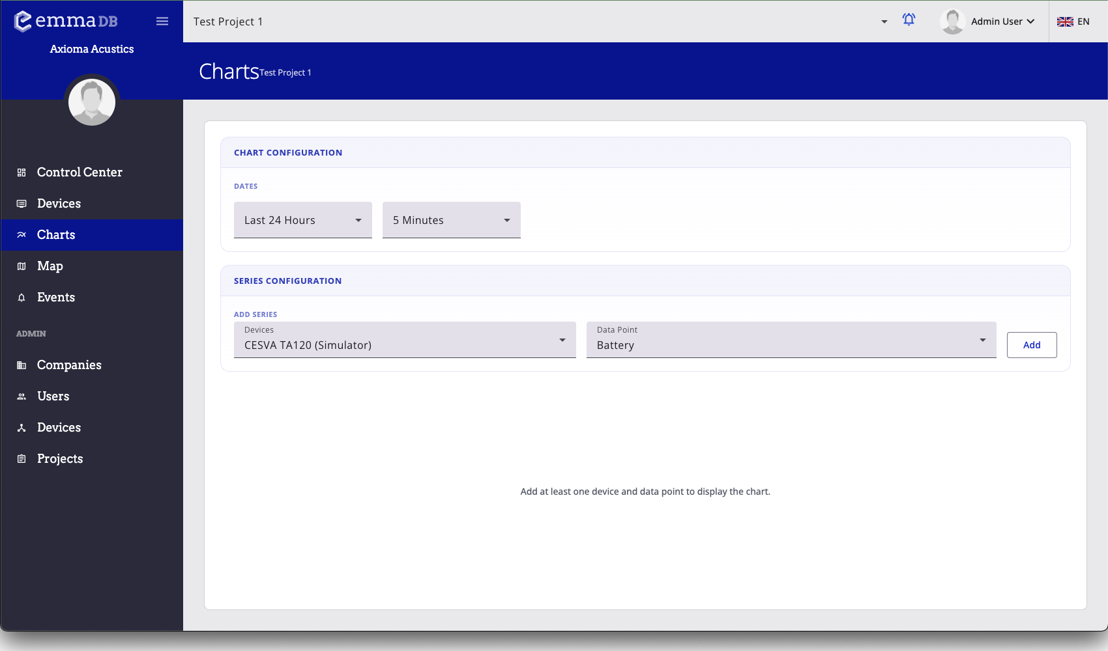Click the Users people icon
The width and height of the screenshot is (1108, 651).
coord(22,396)
